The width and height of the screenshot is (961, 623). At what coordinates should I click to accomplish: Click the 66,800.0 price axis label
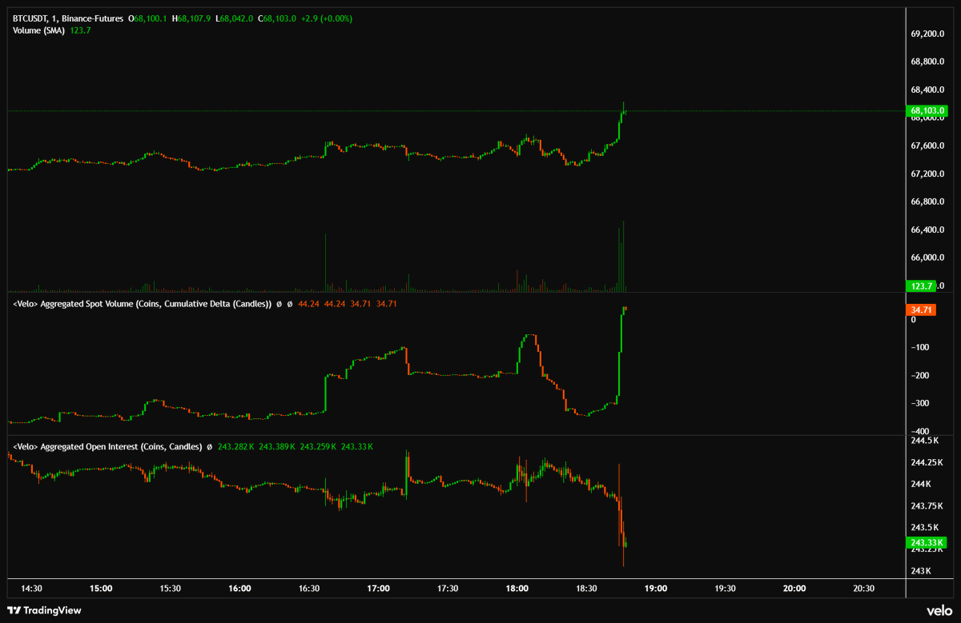(x=927, y=202)
